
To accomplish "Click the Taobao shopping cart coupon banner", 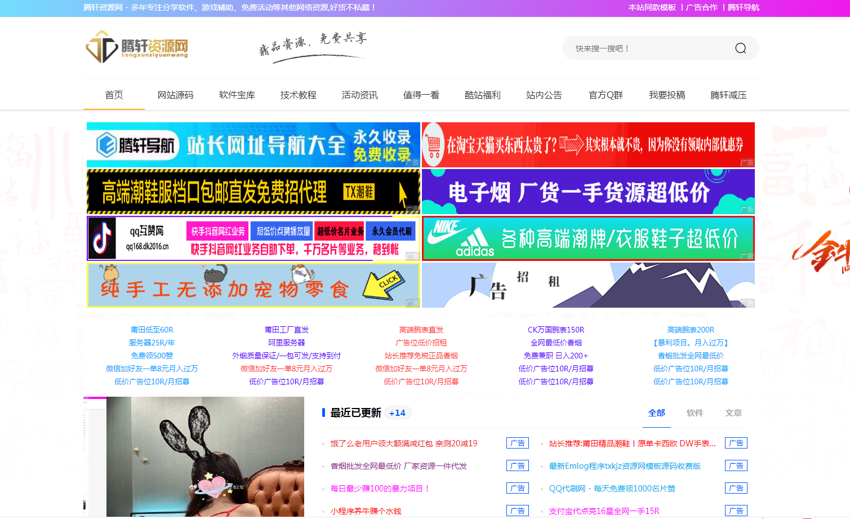I will [x=588, y=145].
